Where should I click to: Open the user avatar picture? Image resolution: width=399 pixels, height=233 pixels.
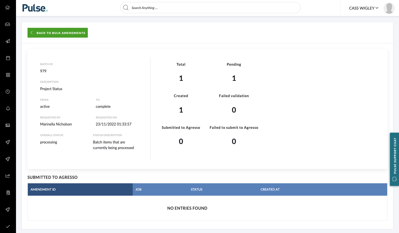coord(389,8)
